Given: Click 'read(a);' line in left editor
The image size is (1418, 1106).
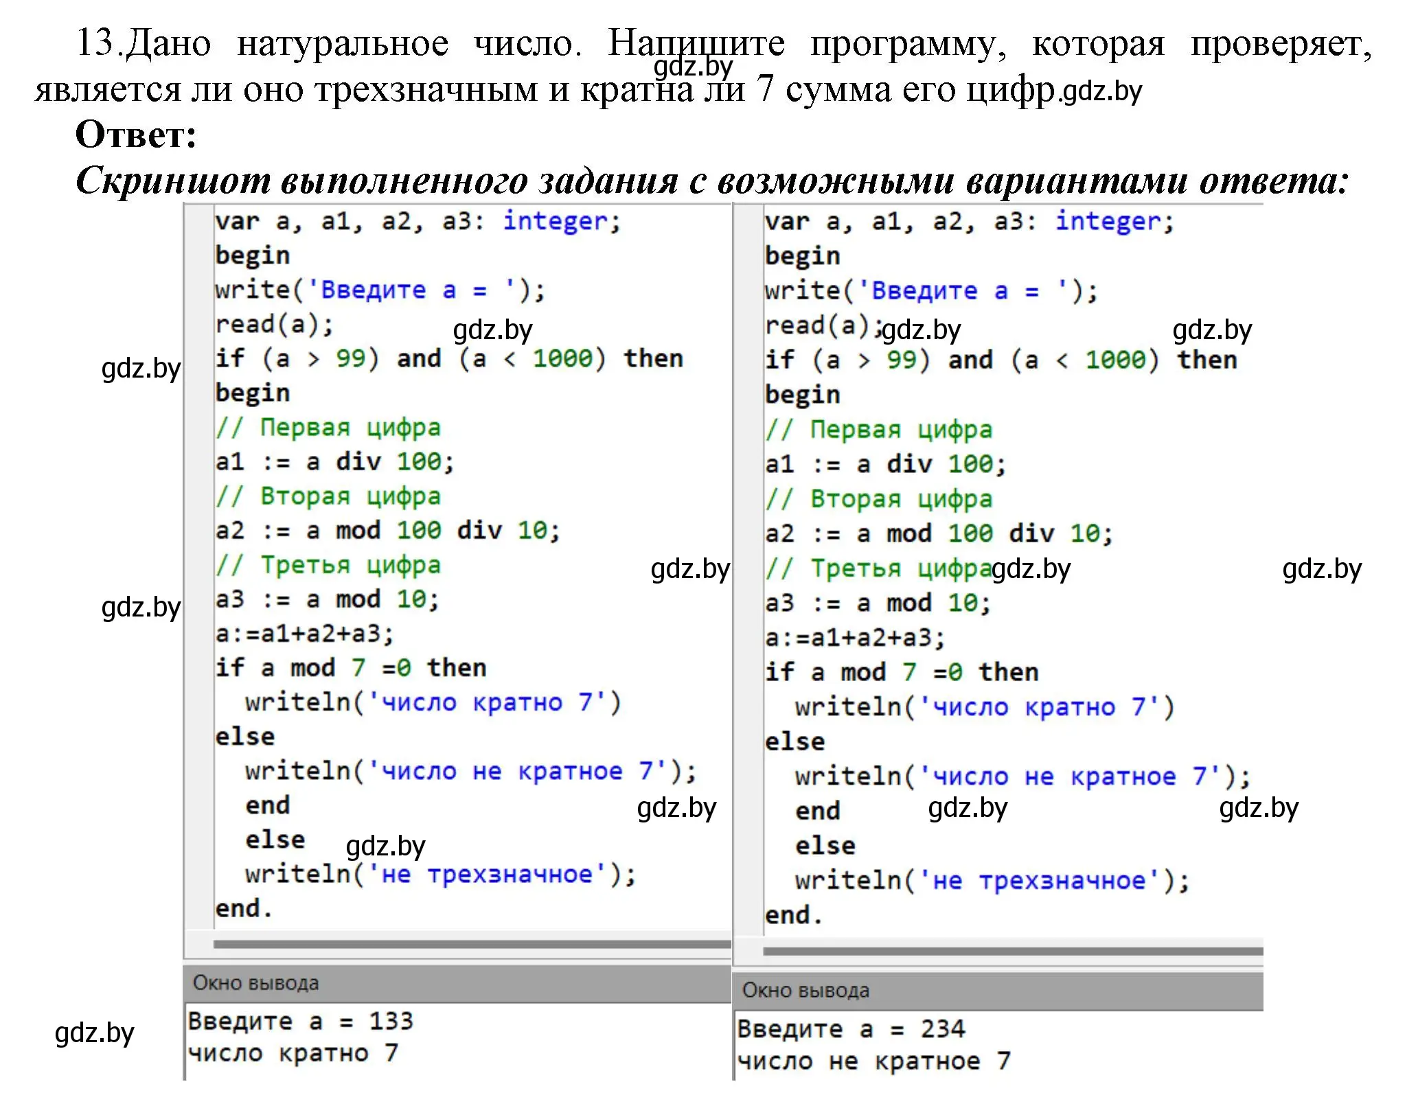Looking at the screenshot, I should [x=275, y=324].
